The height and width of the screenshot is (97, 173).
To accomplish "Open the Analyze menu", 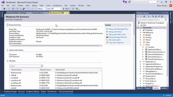I will [x=73, y=5].
